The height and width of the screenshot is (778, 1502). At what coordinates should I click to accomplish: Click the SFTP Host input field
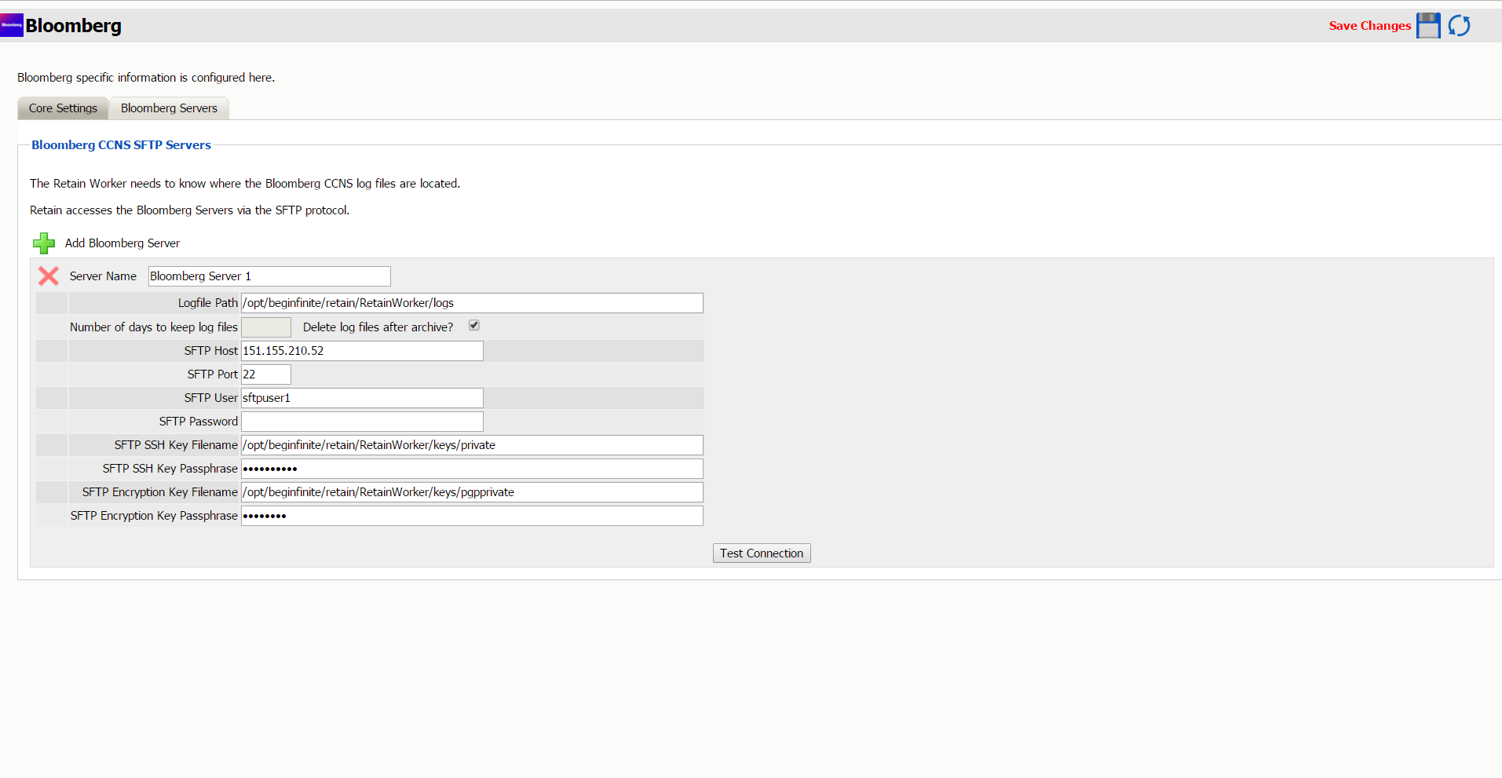tap(362, 351)
